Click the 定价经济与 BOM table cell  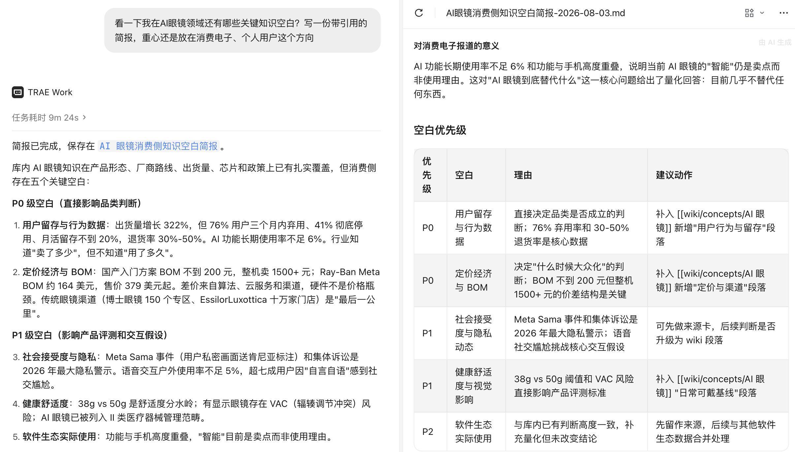476,280
